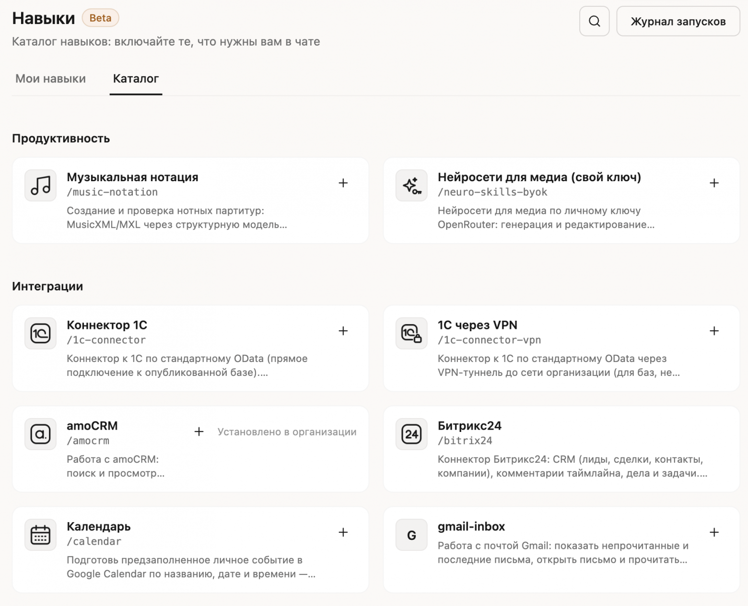The height and width of the screenshot is (606, 748).
Task: Open the Битрикс24 card title
Action: tap(469, 426)
